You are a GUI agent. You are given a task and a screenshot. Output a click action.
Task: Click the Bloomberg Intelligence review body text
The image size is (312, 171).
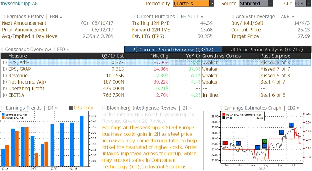pos(150,147)
